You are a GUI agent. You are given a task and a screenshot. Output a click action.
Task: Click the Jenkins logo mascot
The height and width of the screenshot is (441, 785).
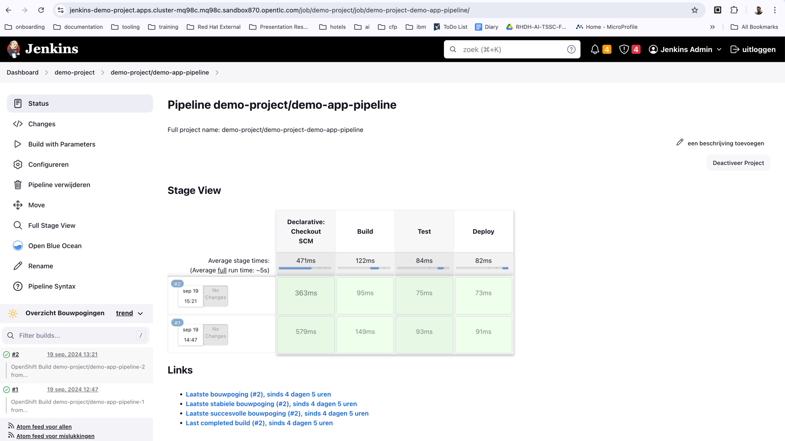coord(14,49)
